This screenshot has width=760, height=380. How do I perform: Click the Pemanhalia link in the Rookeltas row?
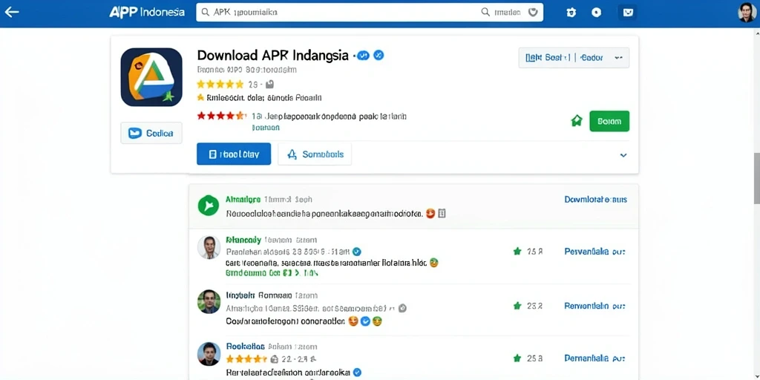pyautogui.click(x=594, y=358)
